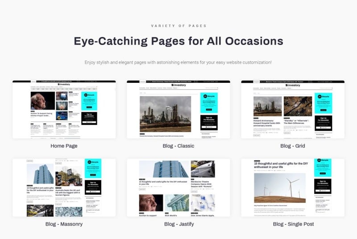Open the Blog - Massonry preview thumbnail

click(64, 188)
